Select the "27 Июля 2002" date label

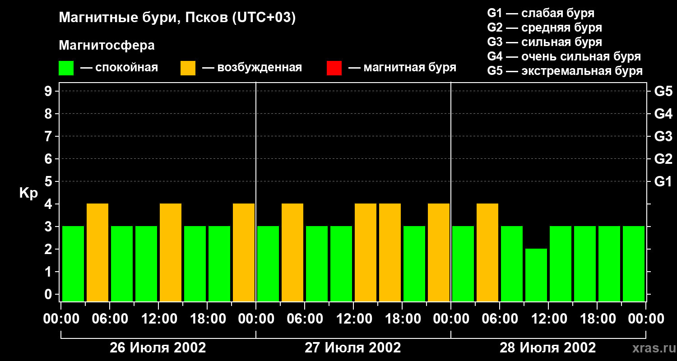click(x=353, y=348)
